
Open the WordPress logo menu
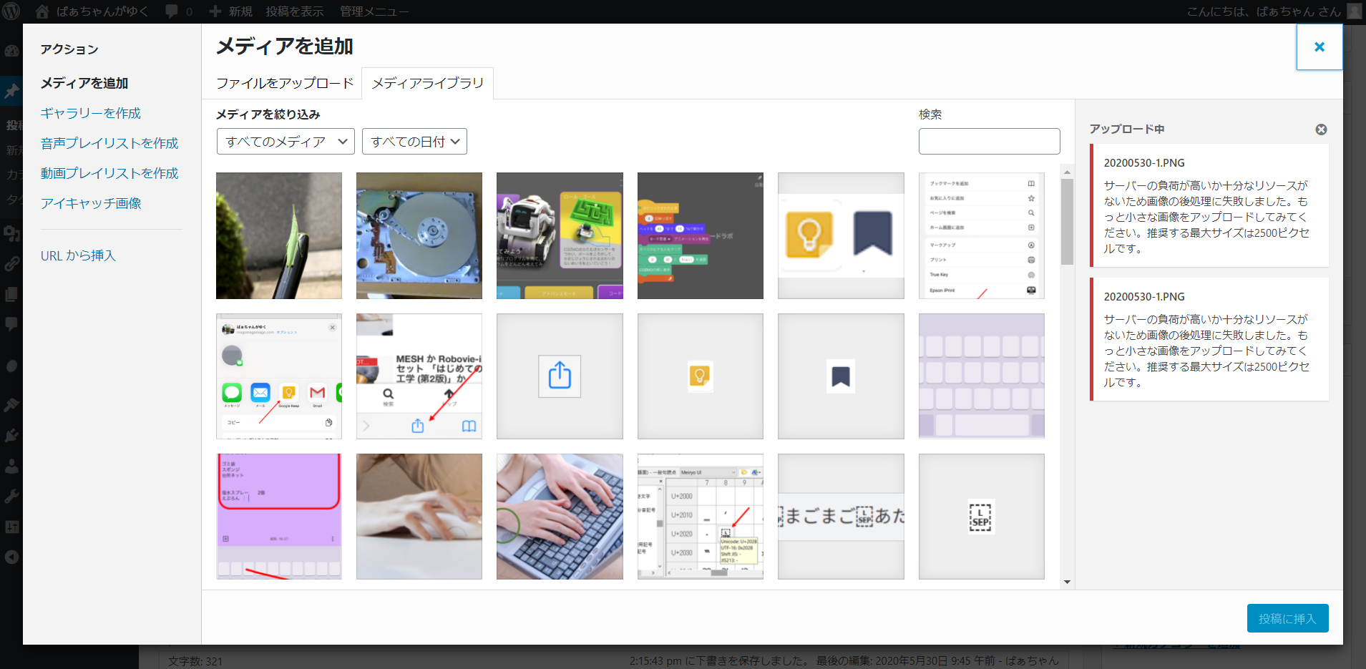click(11, 11)
